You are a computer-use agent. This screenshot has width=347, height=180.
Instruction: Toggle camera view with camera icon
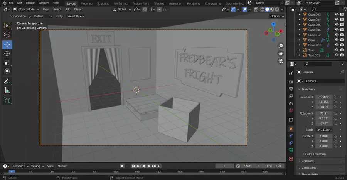[x=281, y=61]
